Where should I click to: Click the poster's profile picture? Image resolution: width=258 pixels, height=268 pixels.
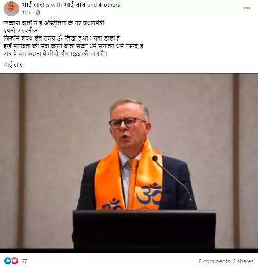11,9
